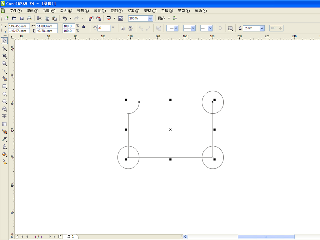This screenshot has height=240, width=320.
Task: Click the horizontal scrollbar thumb
Action: pyautogui.click(x=266, y=237)
